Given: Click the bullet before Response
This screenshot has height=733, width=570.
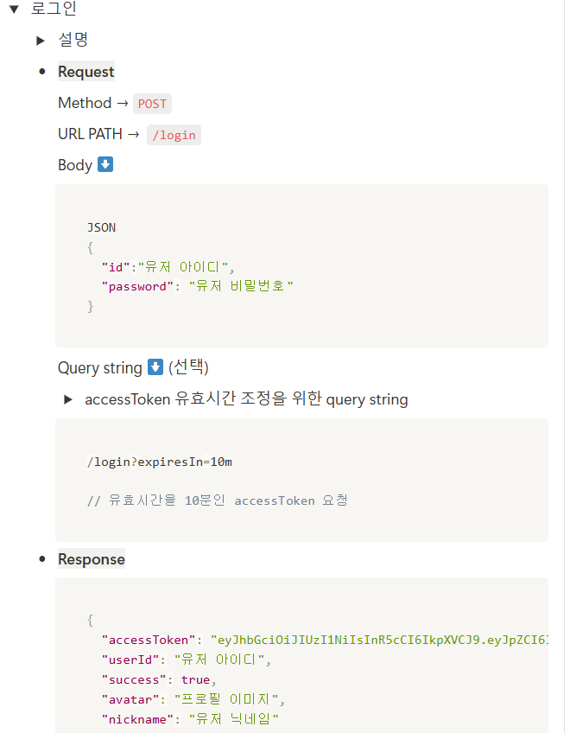Looking at the screenshot, I should pyautogui.click(x=42, y=559).
